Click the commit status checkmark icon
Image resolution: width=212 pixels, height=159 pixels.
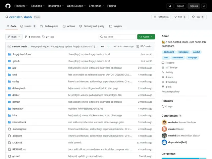109,46
